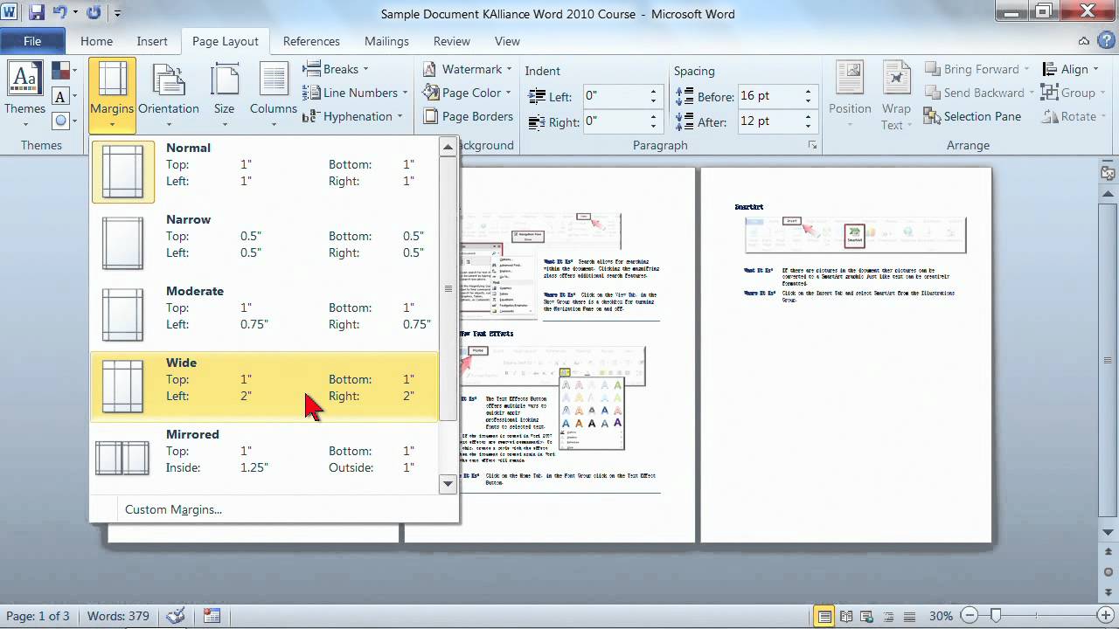Switch to Full Screen Reading view
The image size is (1119, 629).
[x=845, y=616]
